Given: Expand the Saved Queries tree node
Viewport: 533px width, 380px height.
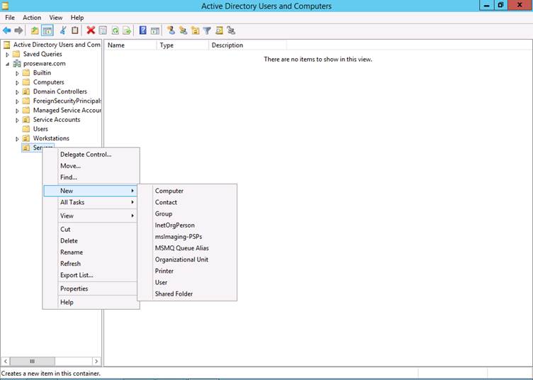Looking at the screenshot, I should pyautogui.click(x=8, y=55).
